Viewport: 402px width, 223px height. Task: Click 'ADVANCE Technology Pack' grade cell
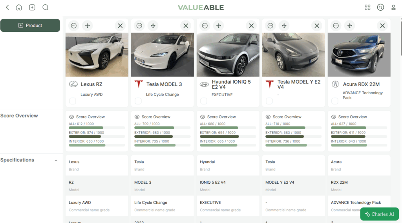click(359, 206)
